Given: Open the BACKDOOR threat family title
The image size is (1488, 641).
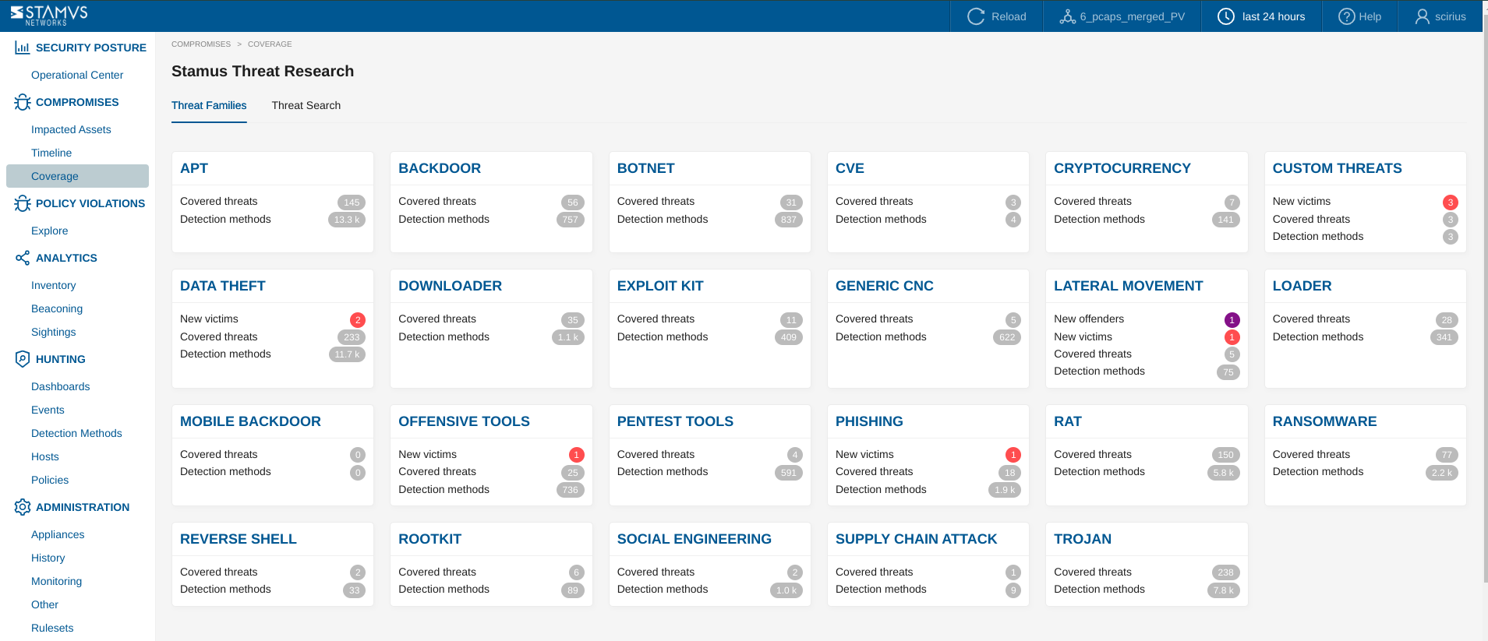Looking at the screenshot, I should pyautogui.click(x=440, y=168).
